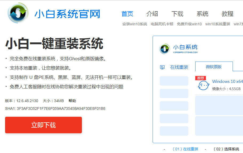Click the 帮助 link next to size
Viewport: 243px width, 153px height.
[x=72, y=101]
